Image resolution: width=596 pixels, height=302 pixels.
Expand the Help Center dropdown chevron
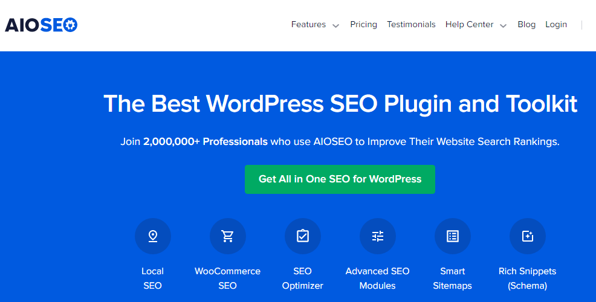coord(504,26)
